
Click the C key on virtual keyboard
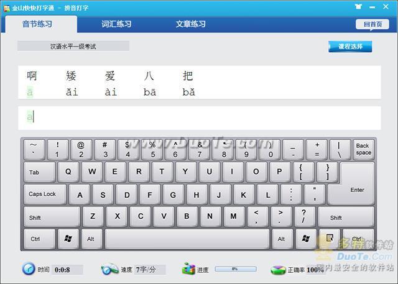[x=140, y=216]
